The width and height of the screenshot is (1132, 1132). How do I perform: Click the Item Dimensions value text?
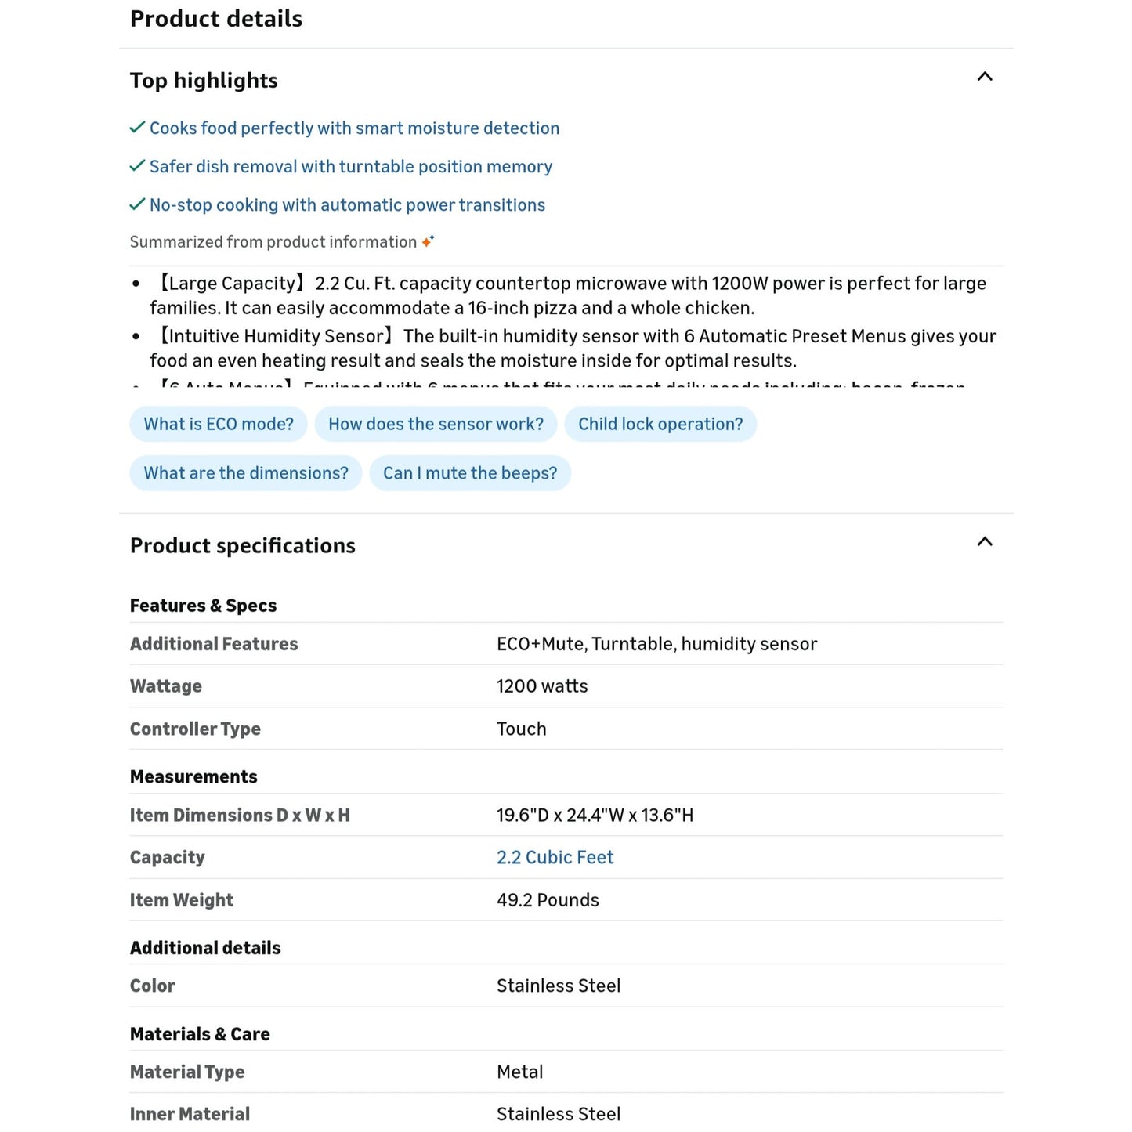(595, 816)
